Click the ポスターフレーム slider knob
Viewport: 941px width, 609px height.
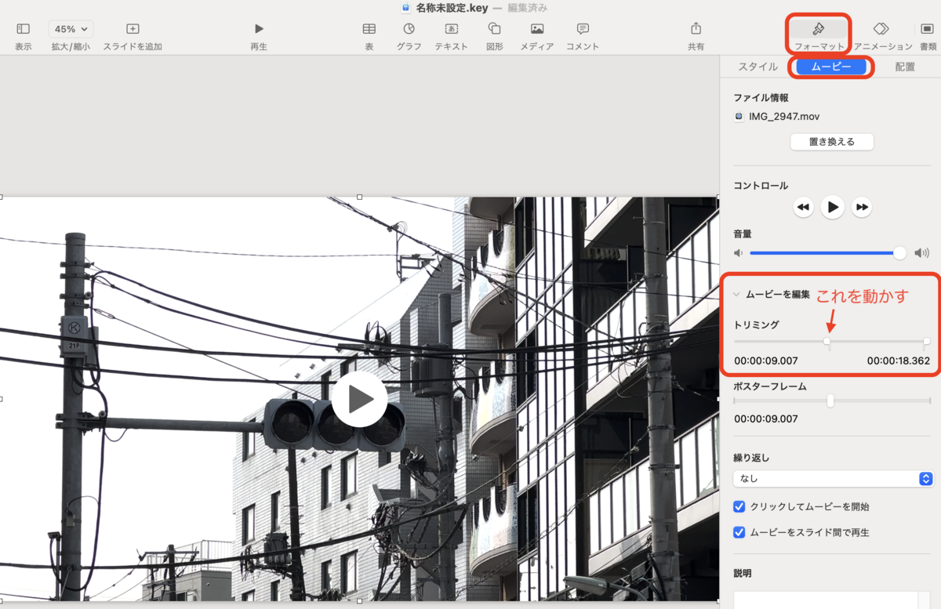click(830, 401)
